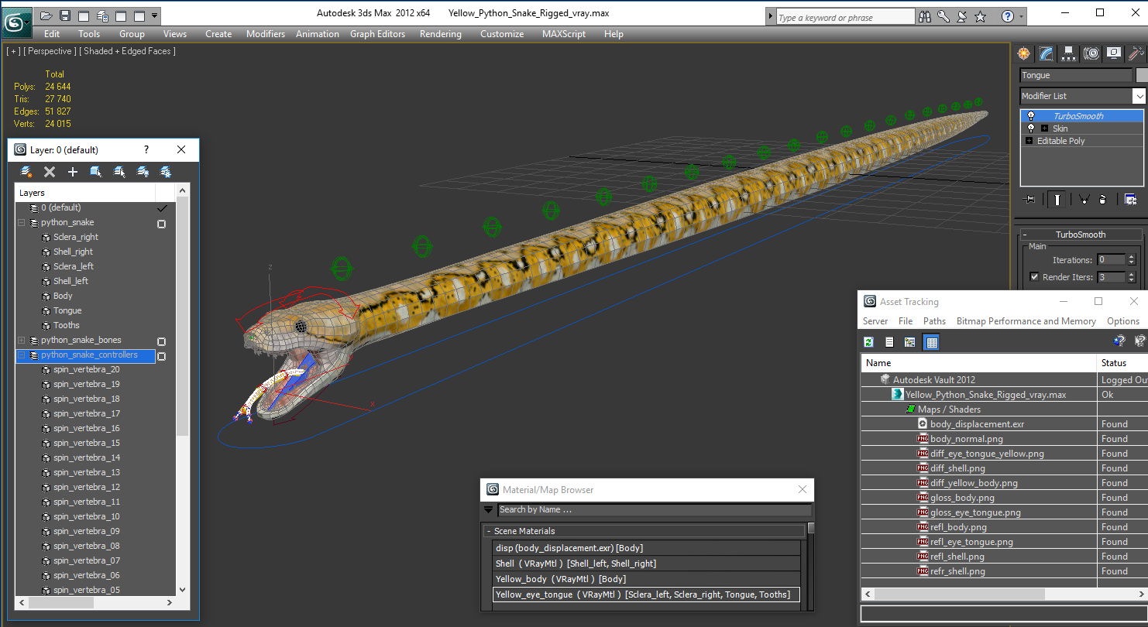Open Material/Map Browser options dropdown triangle
The height and width of the screenshot is (627, 1148).
click(x=489, y=509)
